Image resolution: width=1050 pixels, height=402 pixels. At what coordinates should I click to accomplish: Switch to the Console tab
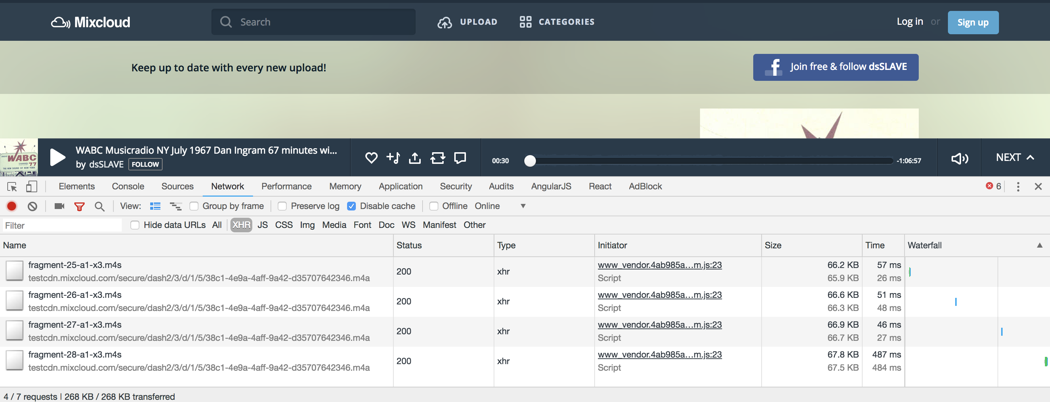(128, 186)
